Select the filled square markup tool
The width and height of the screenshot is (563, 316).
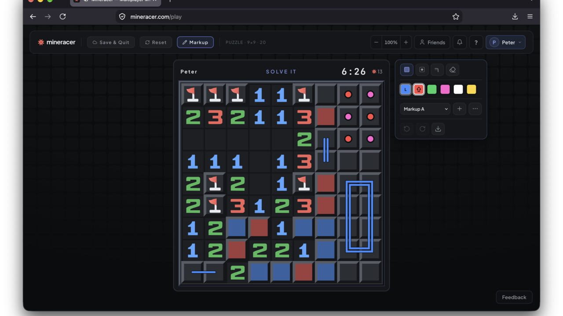pos(406,70)
